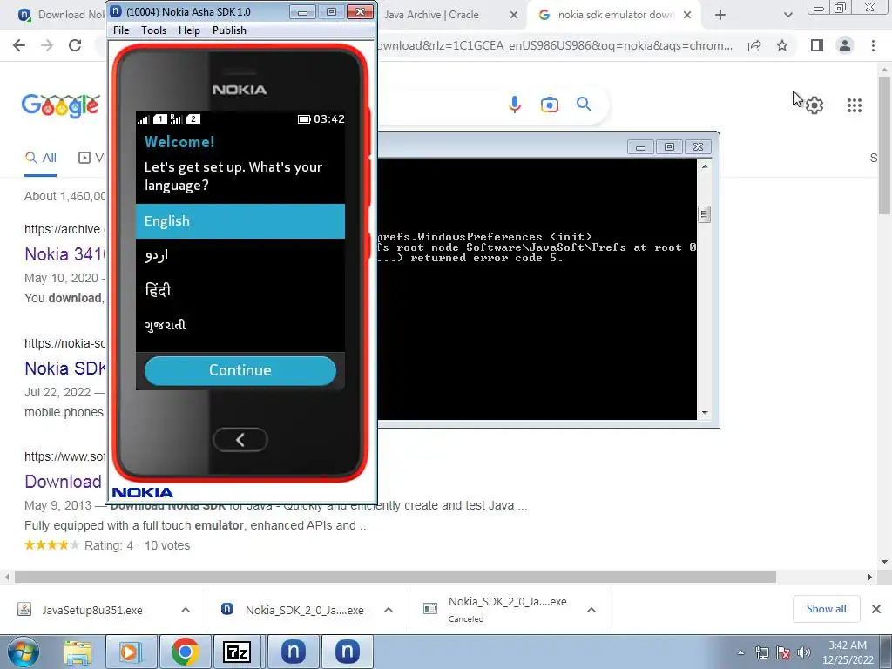This screenshot has height=669, width=892.
Task: Select the Hindi language option on emulator
Action: click(x=240, y=290)
